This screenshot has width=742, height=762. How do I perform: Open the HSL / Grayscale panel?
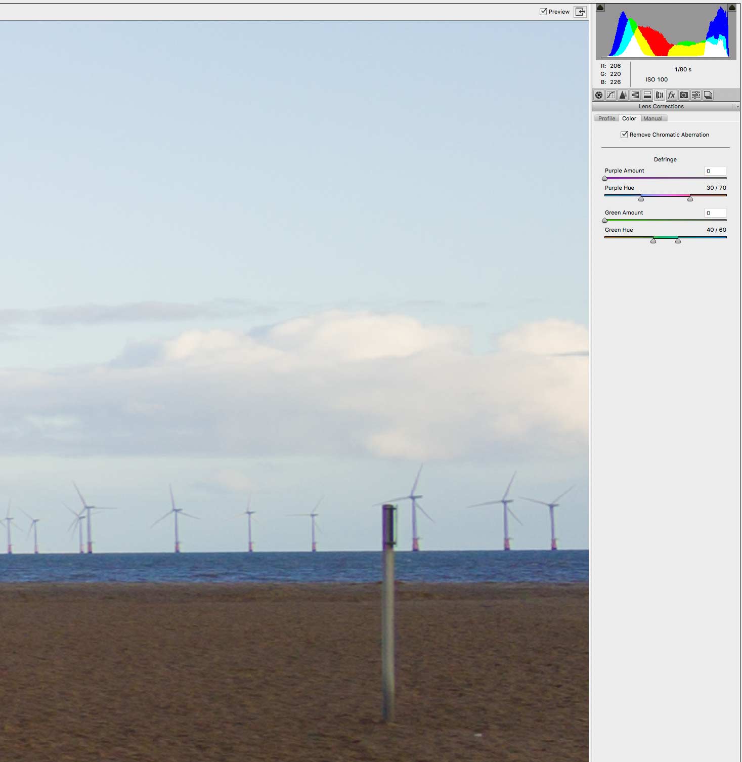(635, 95)
